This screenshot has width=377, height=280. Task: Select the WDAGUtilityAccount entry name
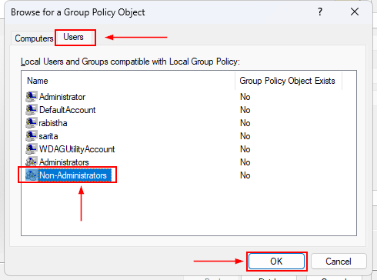77,149
